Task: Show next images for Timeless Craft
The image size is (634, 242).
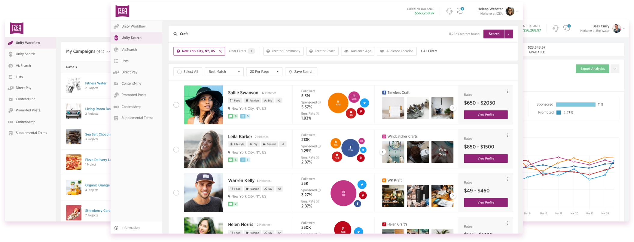Action: pyautogui.click(x=453, y=108)
